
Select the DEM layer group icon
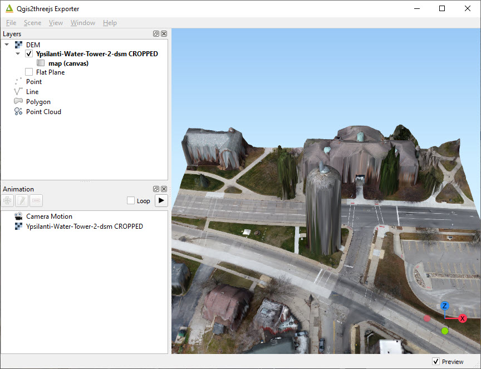point(18,44)
